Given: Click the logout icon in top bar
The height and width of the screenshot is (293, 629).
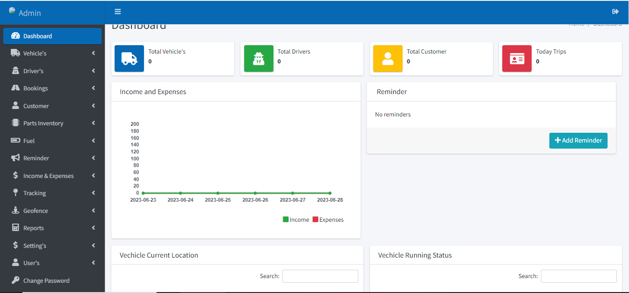Looking at the screenshot, I should (x=615, y=12).
